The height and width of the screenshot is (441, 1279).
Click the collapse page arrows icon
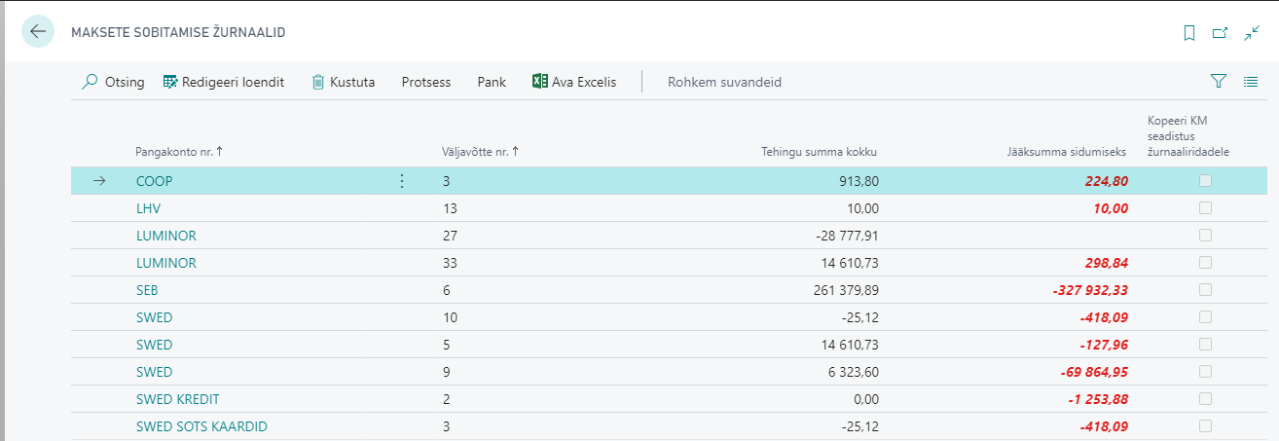coord(1252,33)
